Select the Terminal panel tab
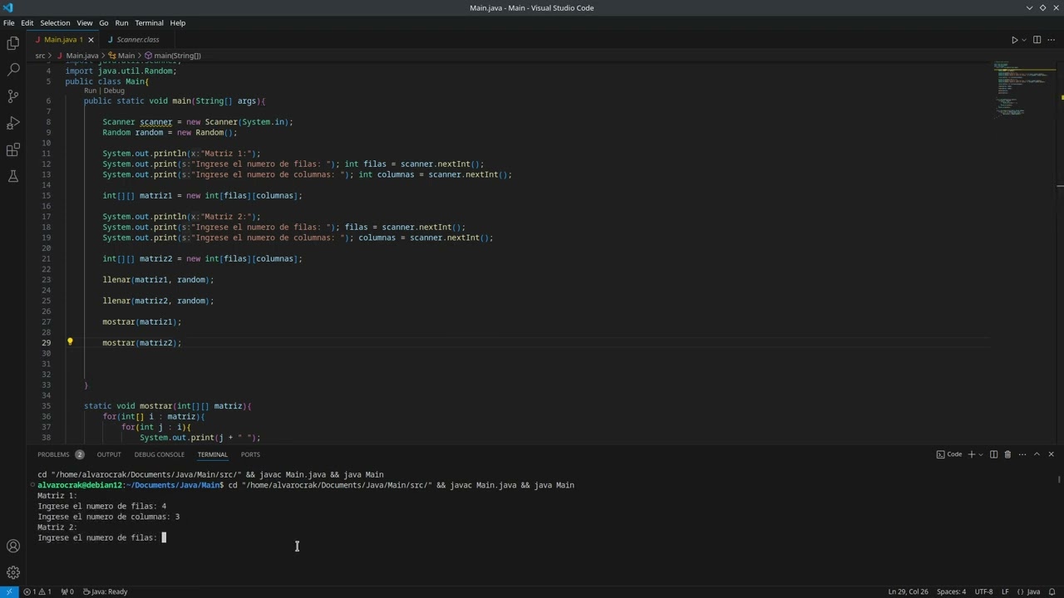 point(213,454)
